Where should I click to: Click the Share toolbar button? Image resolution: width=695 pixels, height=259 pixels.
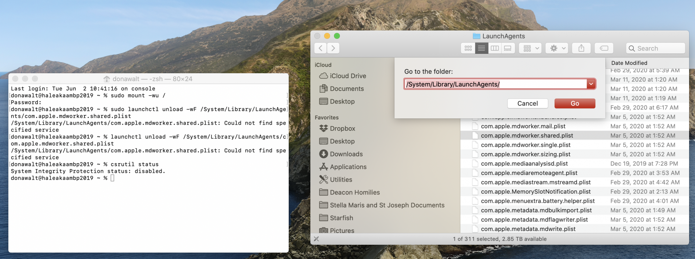(581, 48)
